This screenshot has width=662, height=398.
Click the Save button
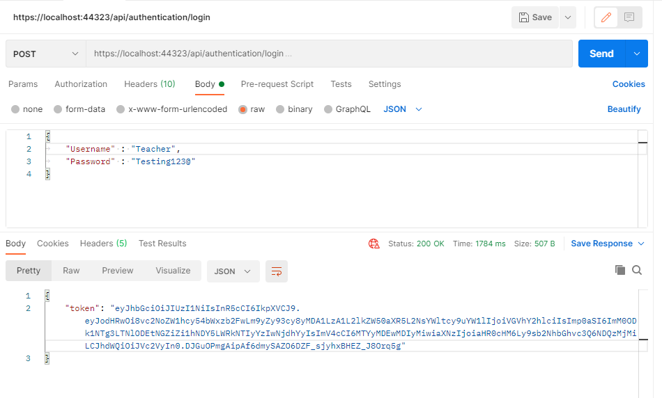point(535,17)
